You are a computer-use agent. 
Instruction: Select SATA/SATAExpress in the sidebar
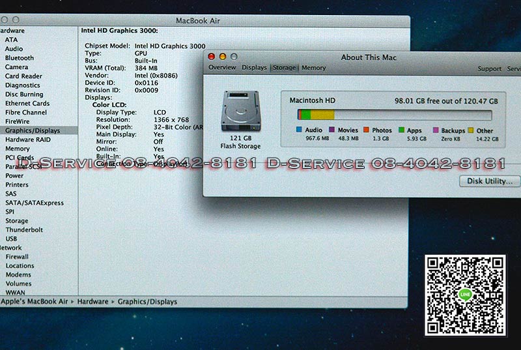pyautogui.click(x=35, y=203)
